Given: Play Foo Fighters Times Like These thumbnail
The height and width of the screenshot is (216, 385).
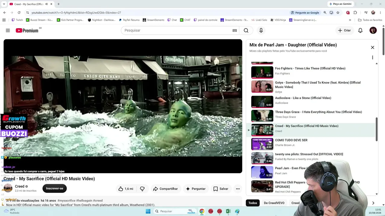Looking at the screenshot, I should (x=262, y=72).
